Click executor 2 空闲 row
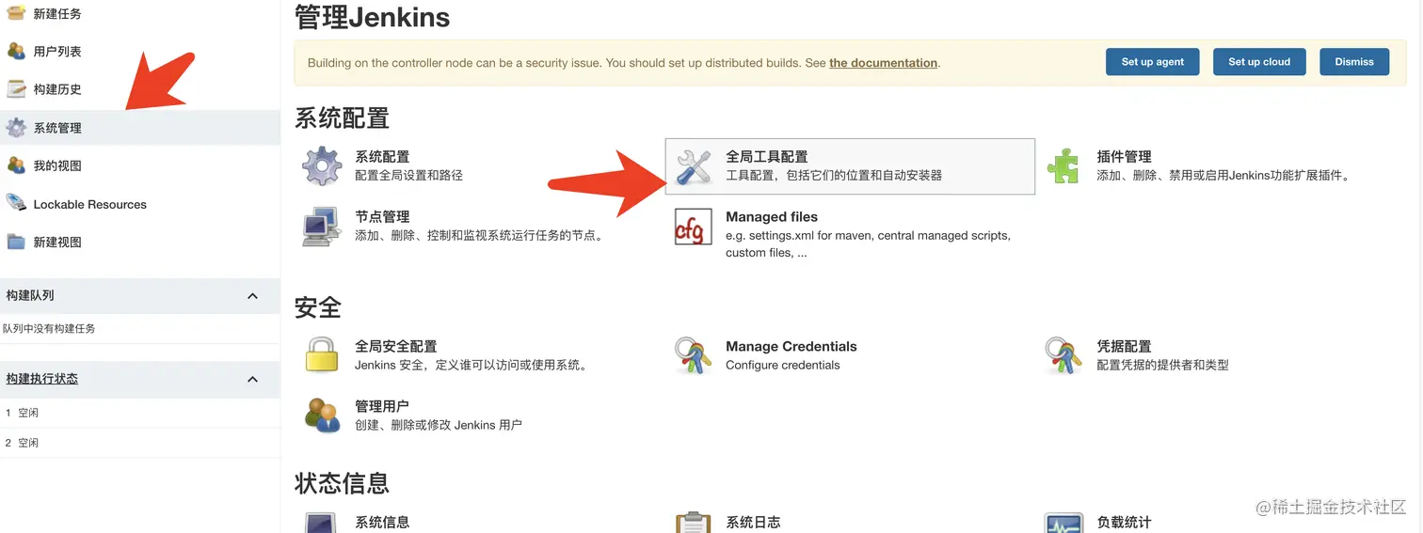1423x533 pixels. pyautogui.click(x=140, y=443)
